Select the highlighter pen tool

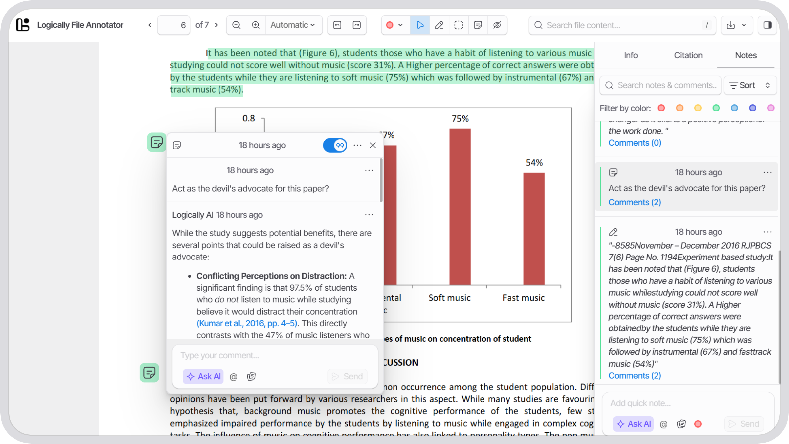439,25
